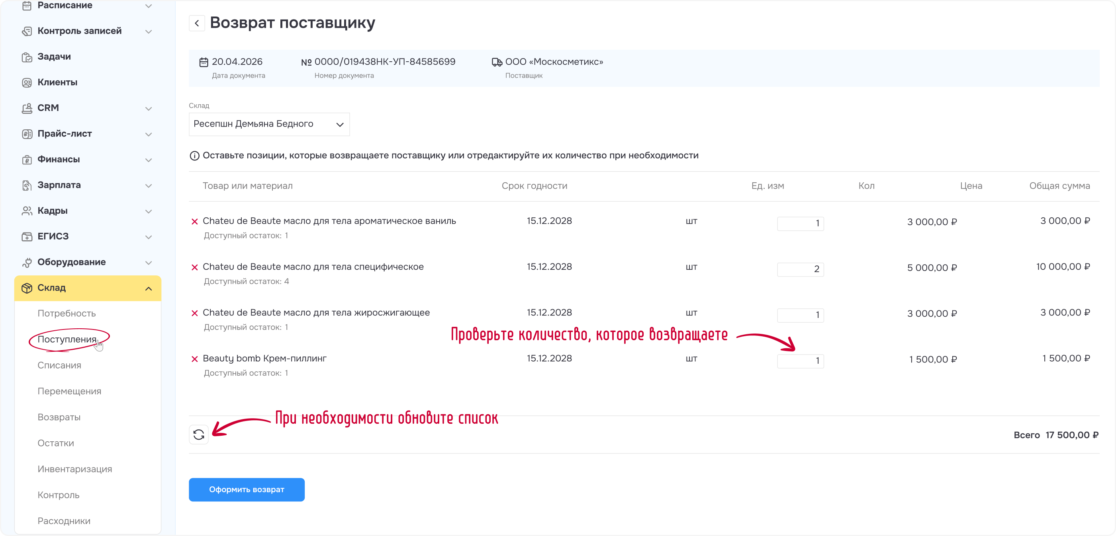Expand the Финансы menu chevron
The height and width of the screenshot is (536, 1116).
149,160
